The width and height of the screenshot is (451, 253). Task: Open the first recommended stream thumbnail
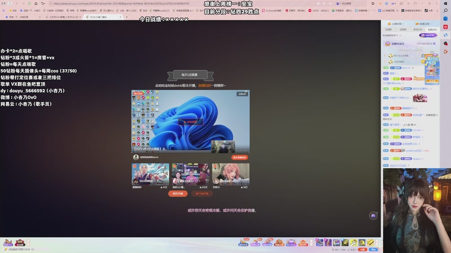click(151, 174)
